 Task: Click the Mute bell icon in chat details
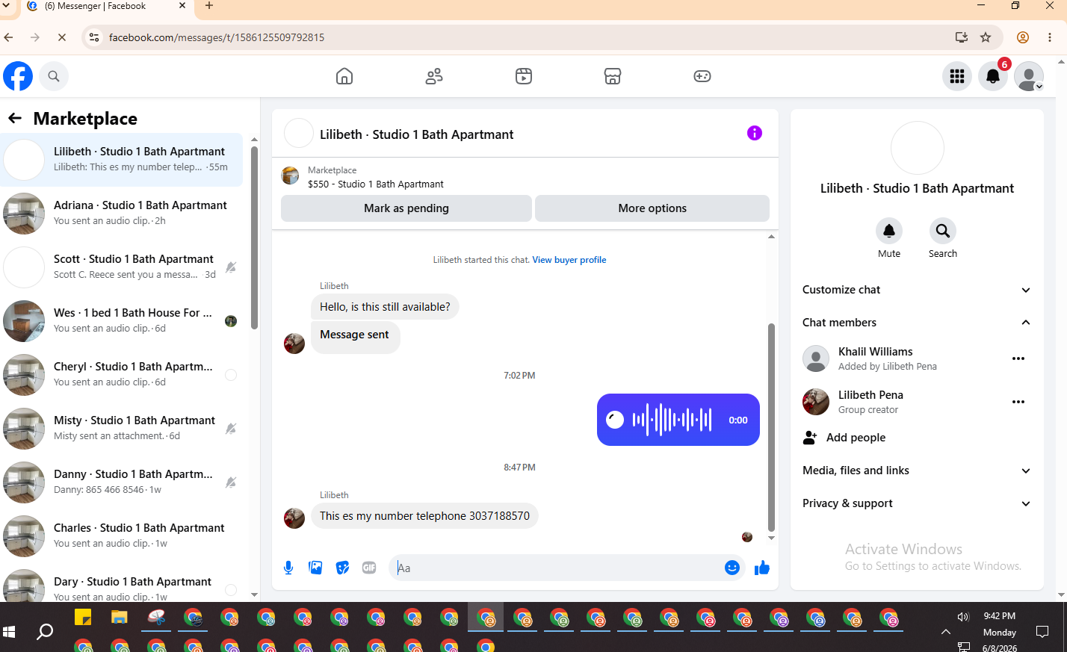[889, 231]
